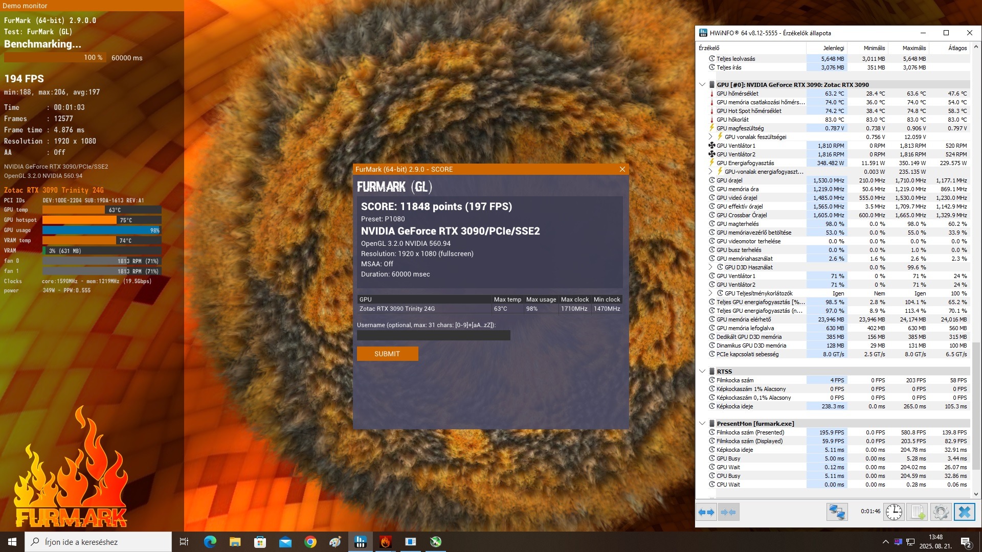Image resolution: width=982 pixels, height=552 pixels.
Task: Click the Username input field
Action: pyautogui.click(x=433, y=336)
